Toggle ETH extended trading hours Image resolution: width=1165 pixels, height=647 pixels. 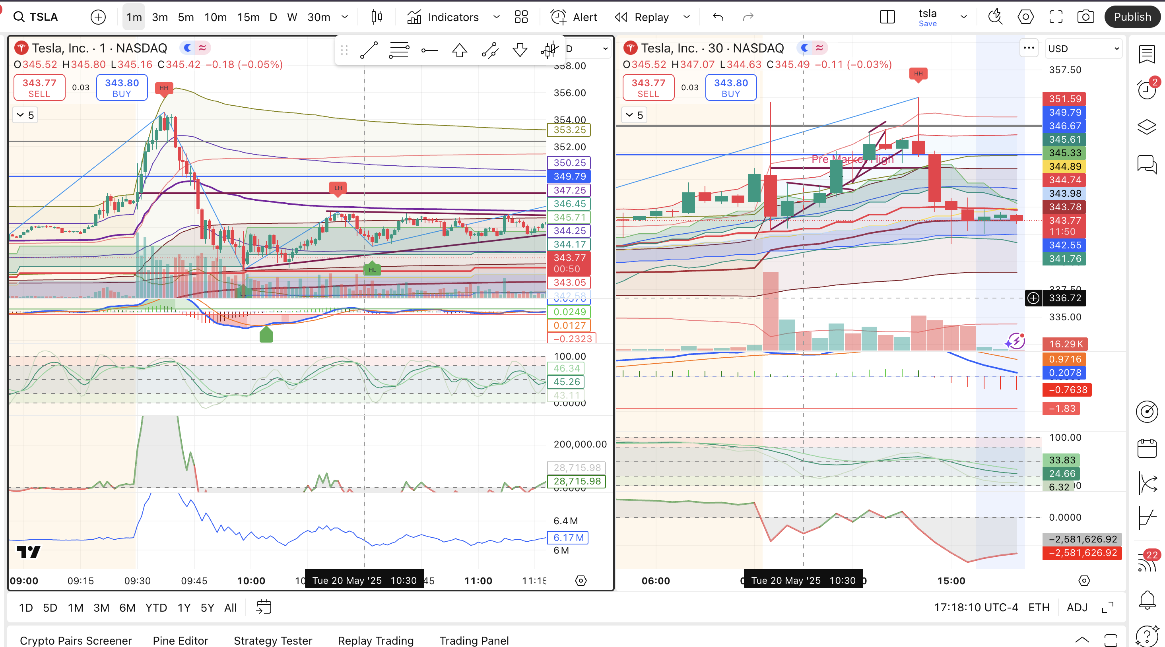tap(1039, 607)
